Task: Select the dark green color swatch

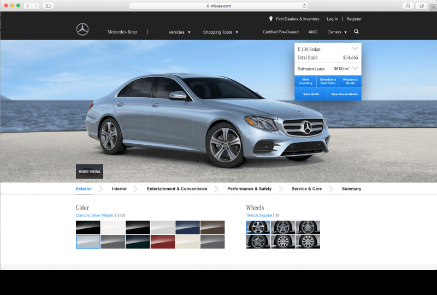Action: pyautogui.click(x=138, y=241)
